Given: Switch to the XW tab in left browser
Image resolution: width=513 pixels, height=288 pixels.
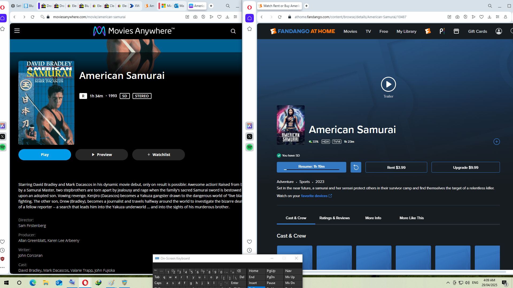Looking at the screenshot, I should pyautogui.click(x=135, y=6).
